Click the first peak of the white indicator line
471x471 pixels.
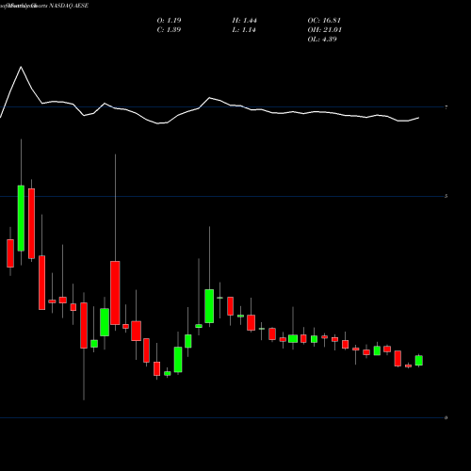tap(21, 67)
